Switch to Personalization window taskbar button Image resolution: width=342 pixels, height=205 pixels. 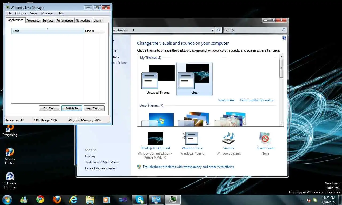pos(156,200)
